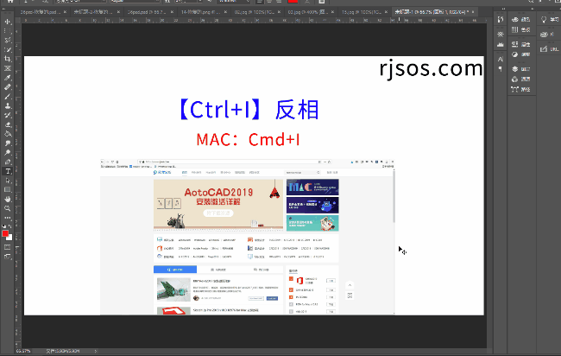The width and height of the screenshot is (561, 356).
Task: Select the Magic Wand tool
Action: tap(8, 50)
